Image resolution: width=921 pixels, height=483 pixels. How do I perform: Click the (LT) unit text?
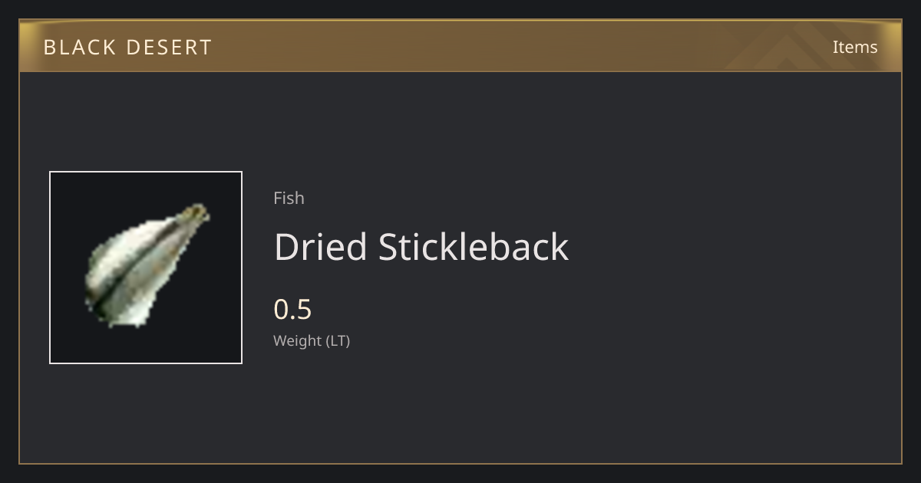pyautogui.click(x=338, y=341)
